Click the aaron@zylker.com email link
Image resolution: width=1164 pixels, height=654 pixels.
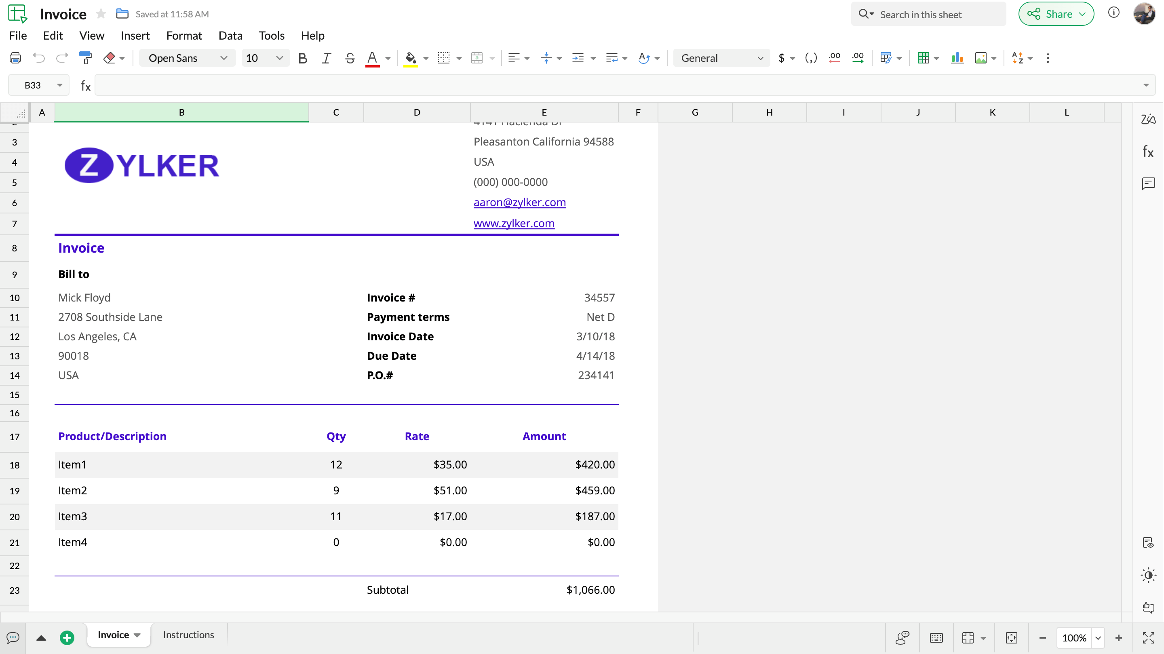coord(519,202)
